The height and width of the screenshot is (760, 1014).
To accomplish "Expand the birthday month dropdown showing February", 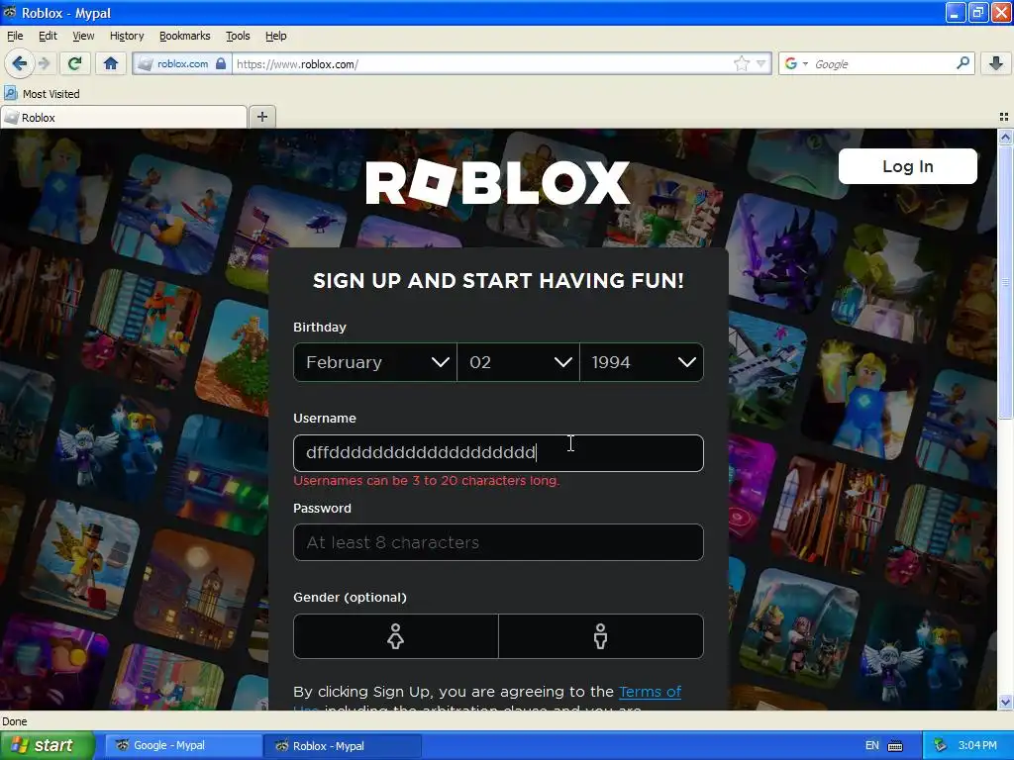I will (375, 362).
